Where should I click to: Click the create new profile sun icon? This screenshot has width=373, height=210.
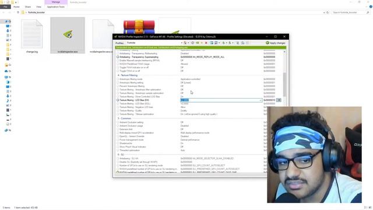click(202, 43)
